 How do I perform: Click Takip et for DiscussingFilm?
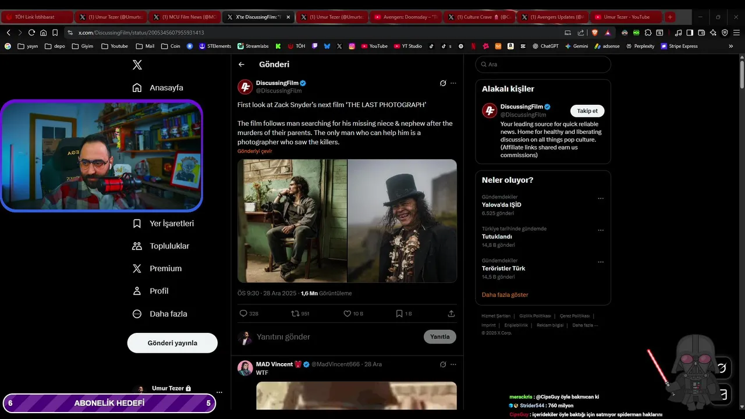pyautogui.click(x=587, y=111)
